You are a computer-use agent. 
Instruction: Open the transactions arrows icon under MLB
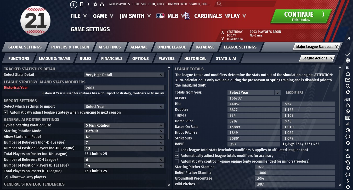(x=348, y=137)
